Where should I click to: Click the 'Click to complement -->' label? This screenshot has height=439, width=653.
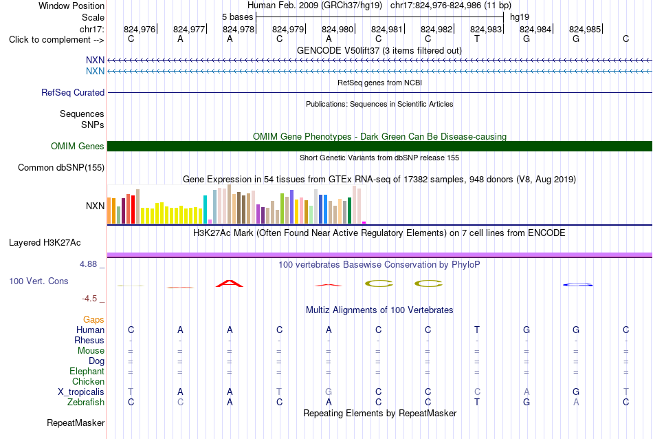(x=56, y=40)
